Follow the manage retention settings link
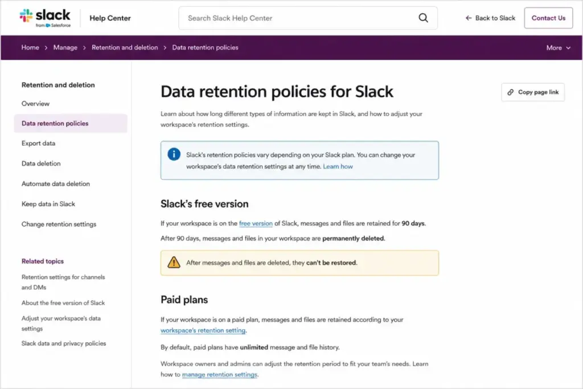 [x=219, y=375]
